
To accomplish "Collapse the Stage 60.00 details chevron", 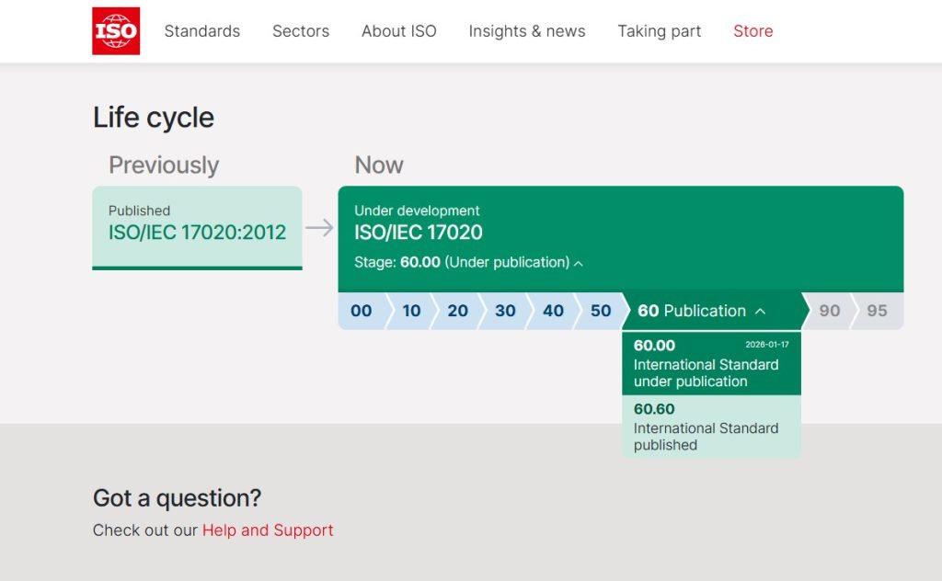I will point(580,262).
